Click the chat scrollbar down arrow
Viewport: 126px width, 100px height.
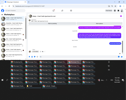click(122, 53)
